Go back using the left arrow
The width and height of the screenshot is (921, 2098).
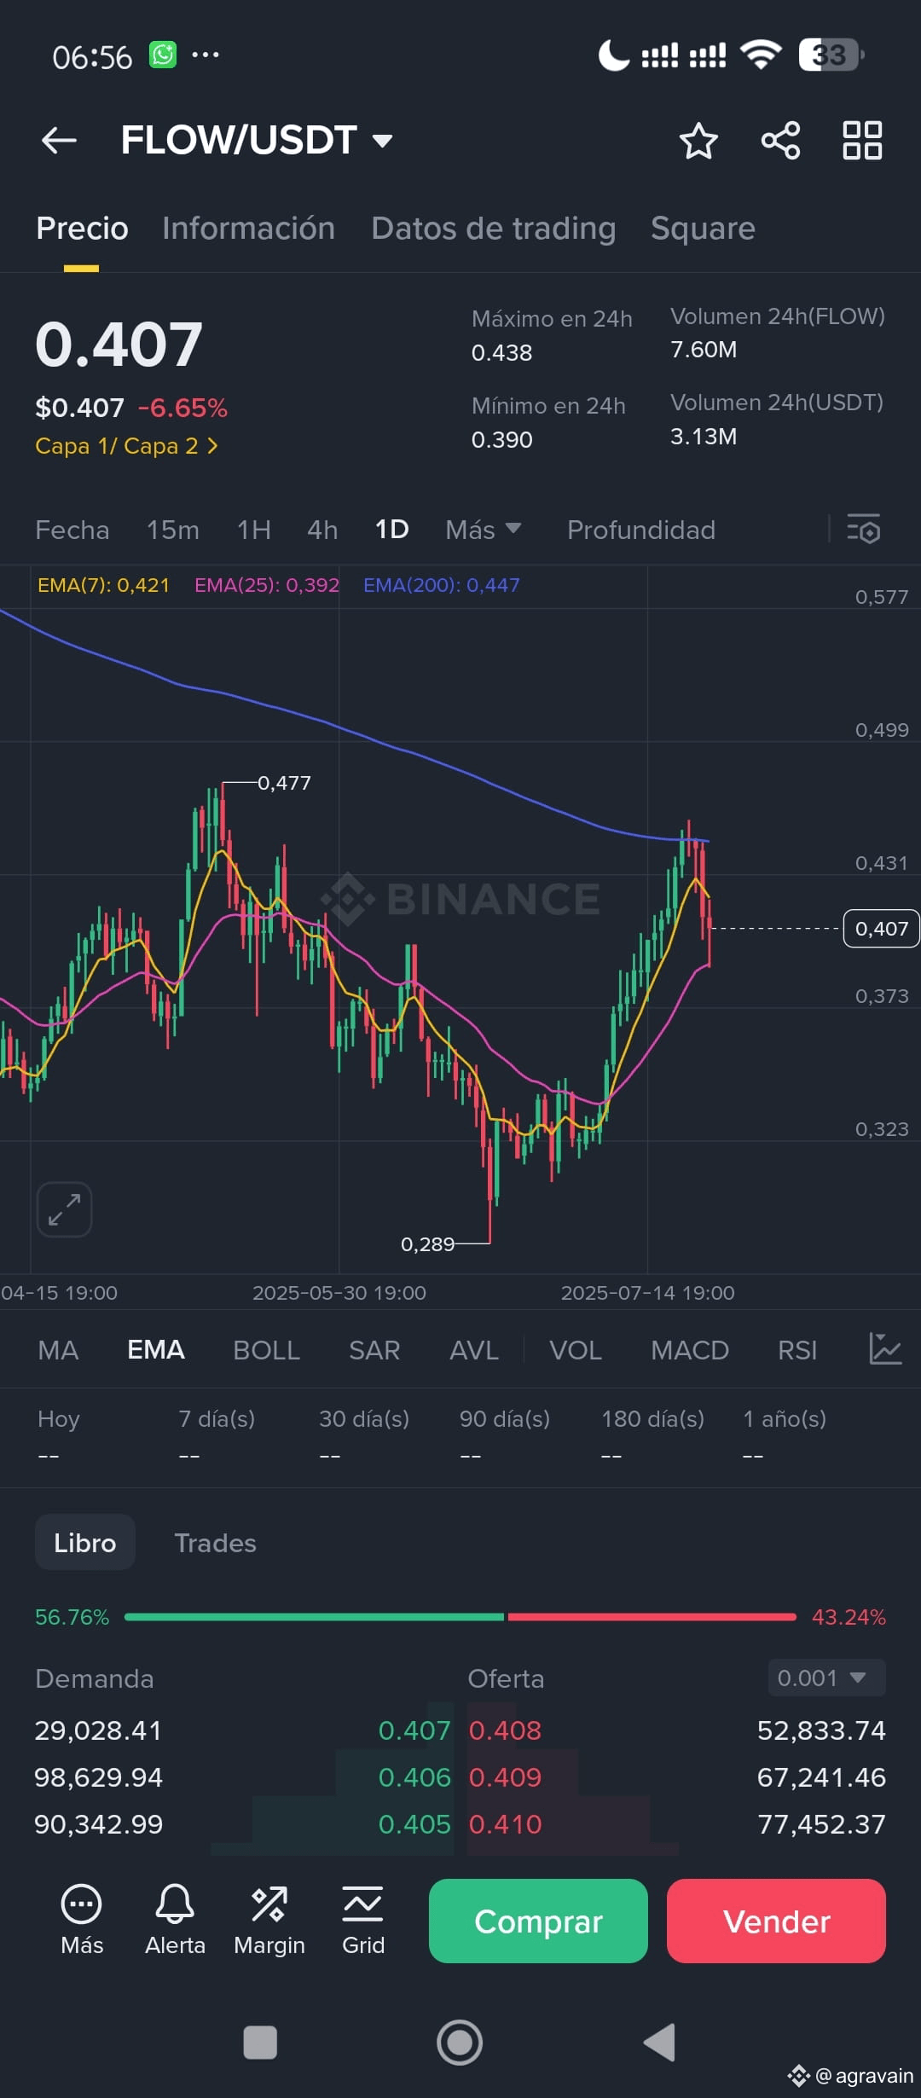(x=59, y=141)
